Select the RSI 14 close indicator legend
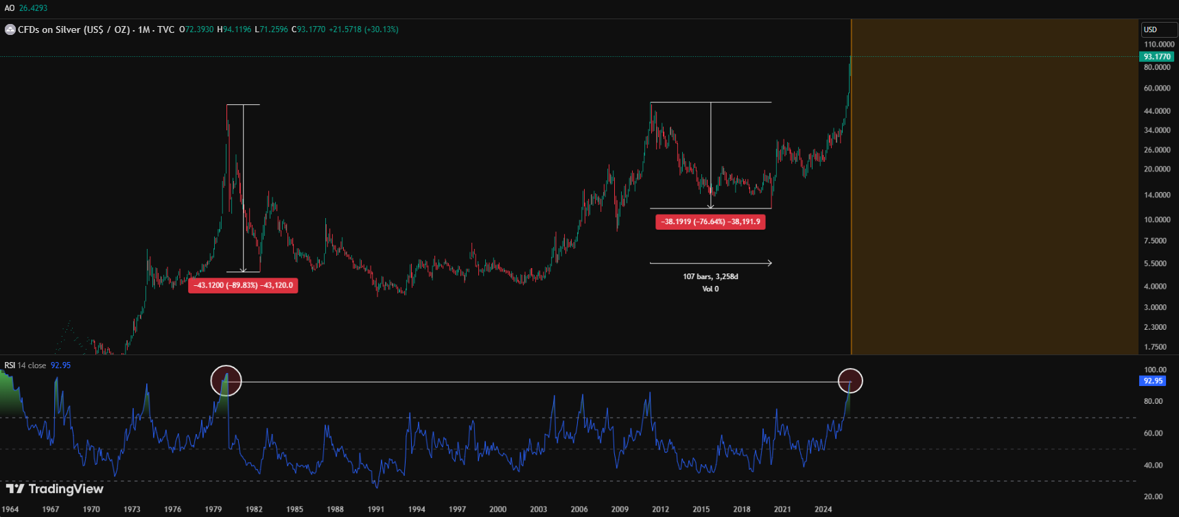 click(x=25, y=365)
